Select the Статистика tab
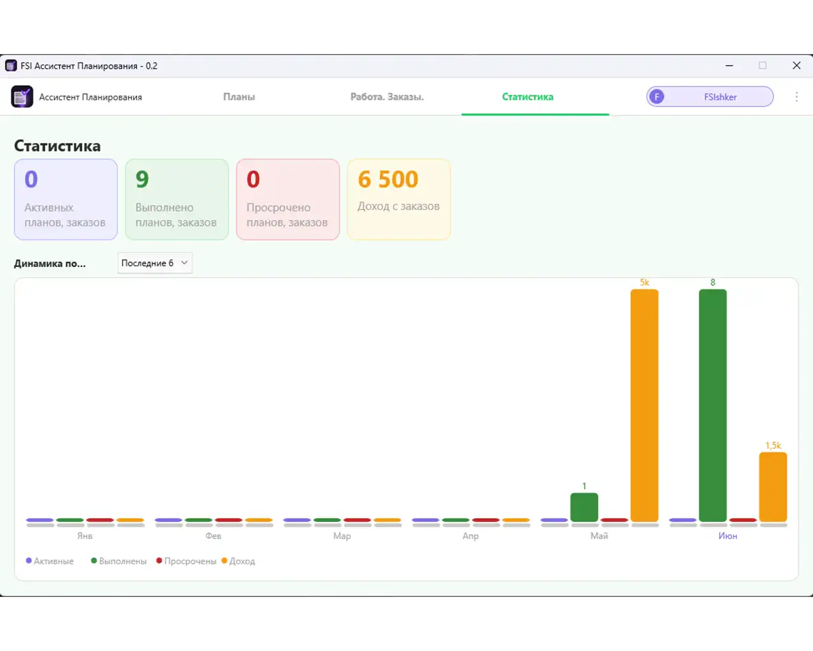Viewport: 813px width, 651px height. click(x=528, y=97)
